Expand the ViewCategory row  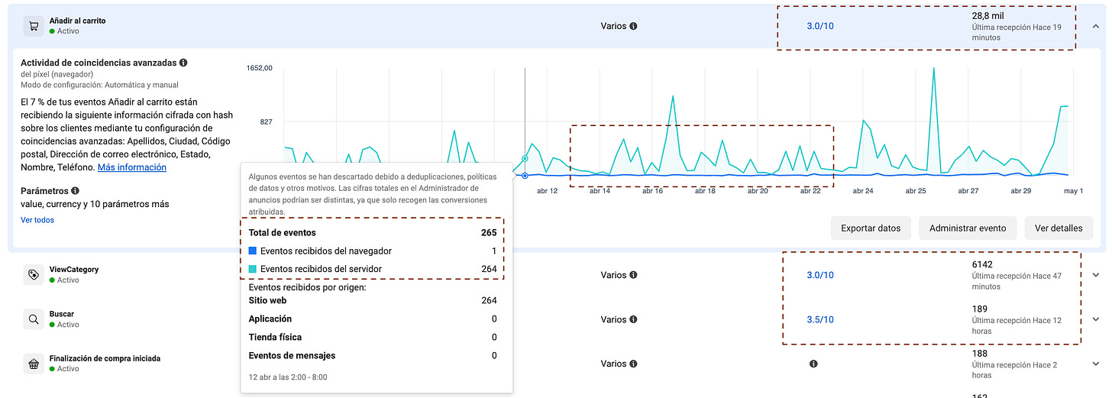click(x=1097, y=275)
